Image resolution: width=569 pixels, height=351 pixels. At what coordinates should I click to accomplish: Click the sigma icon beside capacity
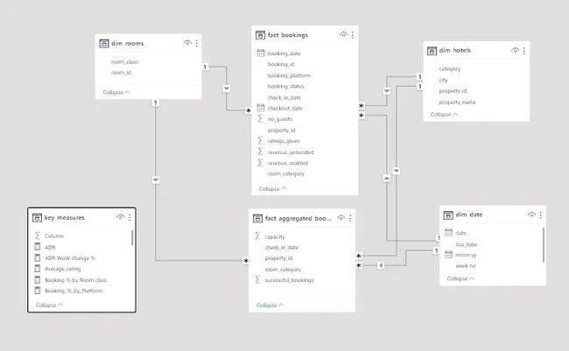point(257,236)
